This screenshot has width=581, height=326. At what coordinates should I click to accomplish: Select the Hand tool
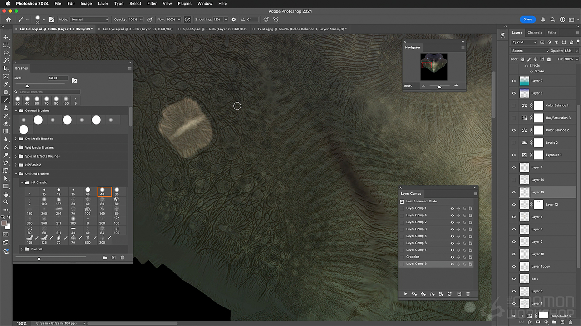[6, 194]
